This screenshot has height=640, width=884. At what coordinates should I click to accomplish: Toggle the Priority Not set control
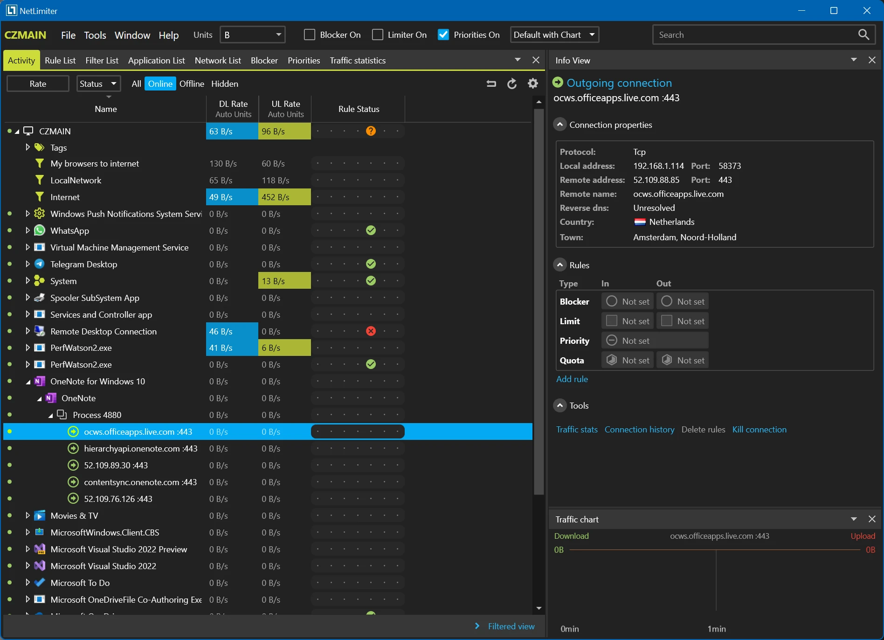pyautogui.click(x=655, y=341)
